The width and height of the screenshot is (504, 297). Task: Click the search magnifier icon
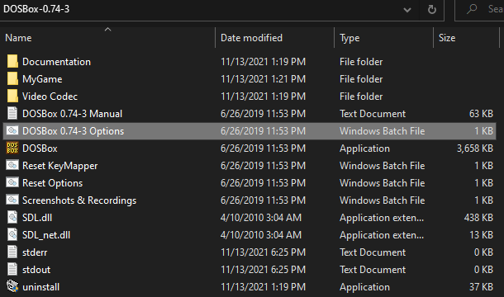(472, 9)
